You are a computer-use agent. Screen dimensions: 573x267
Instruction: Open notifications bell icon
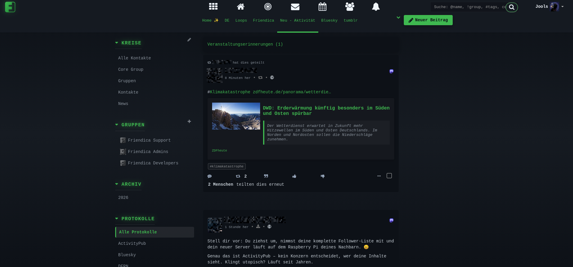click(376, 7)
